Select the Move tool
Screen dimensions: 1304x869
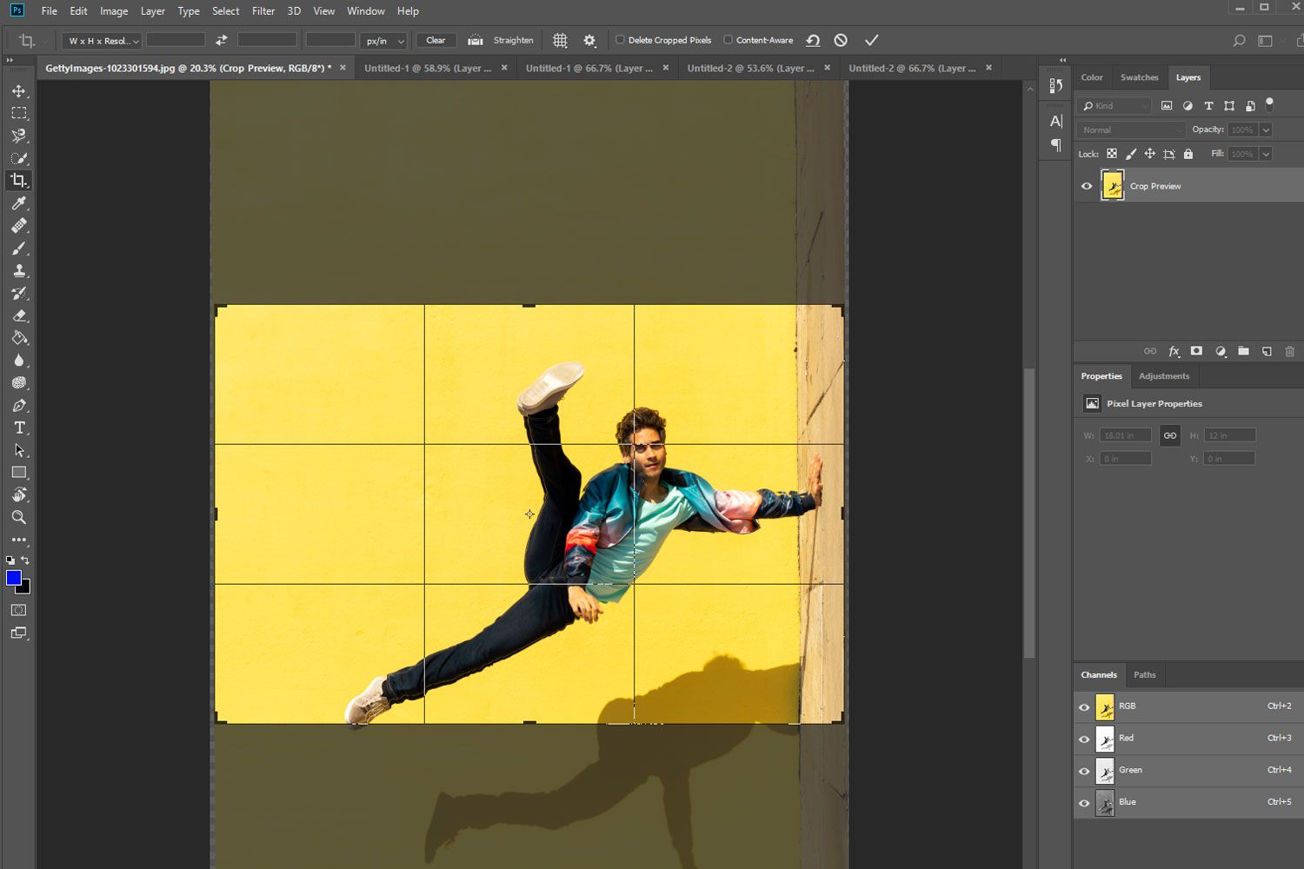pyautogui.click(x=18, y=90)
